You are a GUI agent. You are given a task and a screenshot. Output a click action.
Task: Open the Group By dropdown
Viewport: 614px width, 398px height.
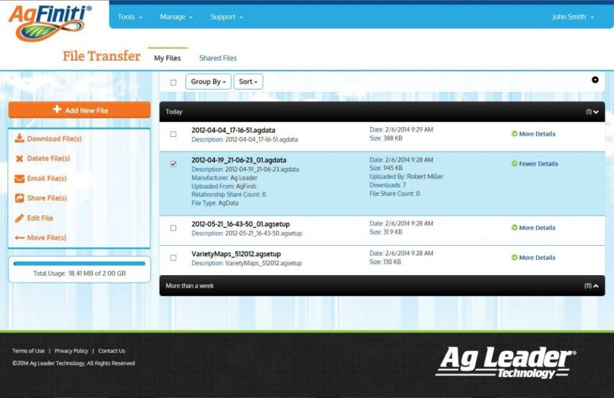(207, 81)
